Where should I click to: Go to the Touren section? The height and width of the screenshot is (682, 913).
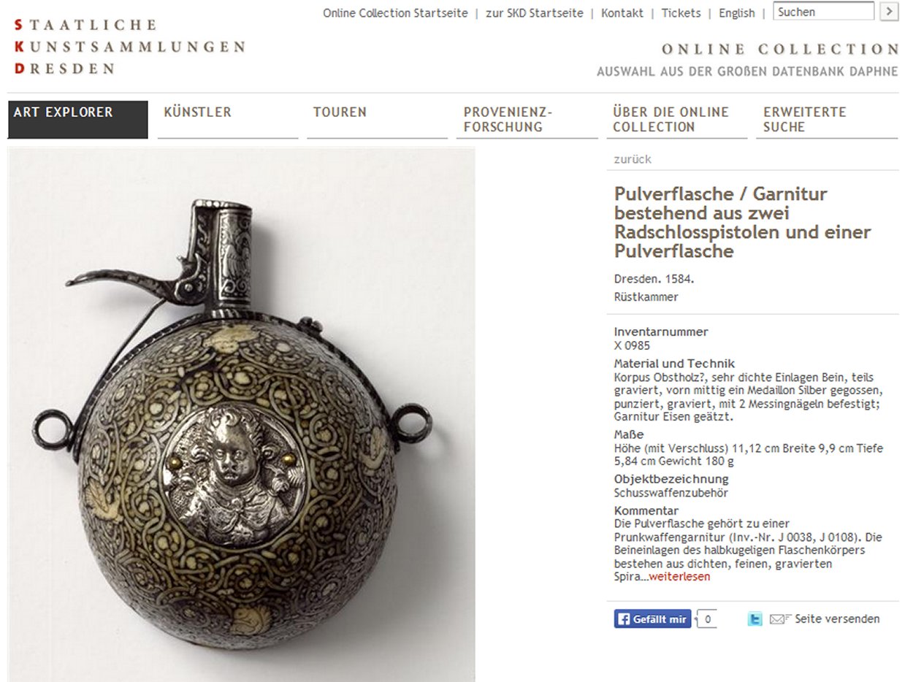tap(377, 120)
